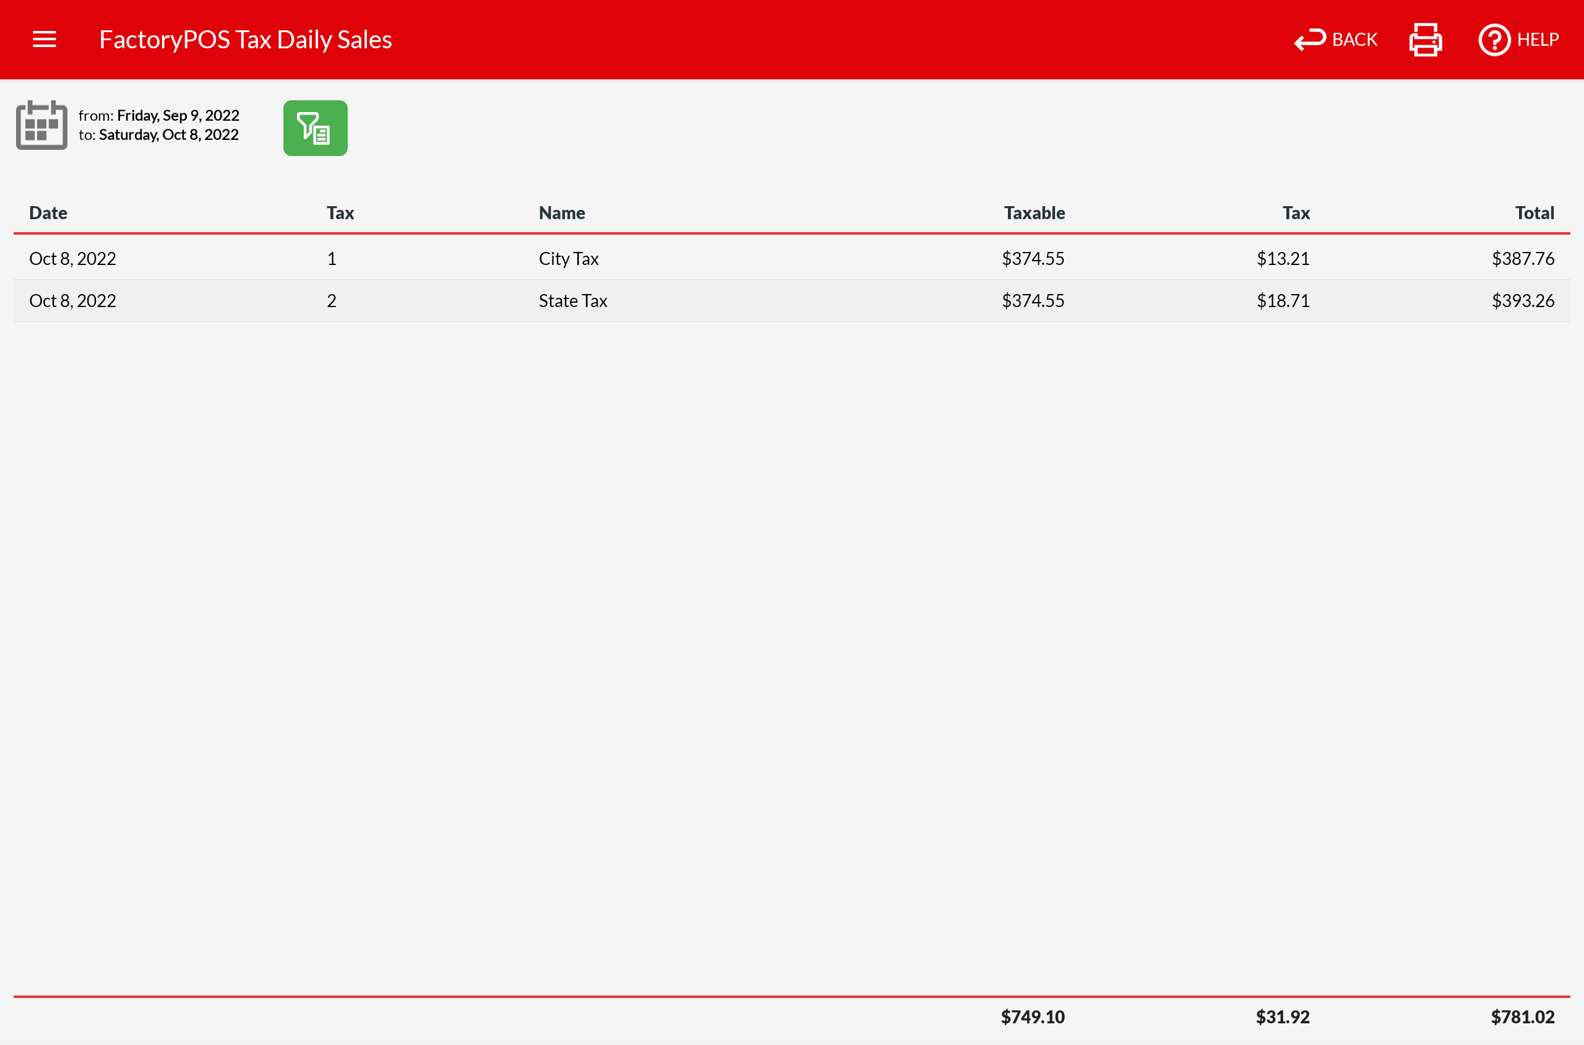
Task: Open the calendar date range picker
Action: [x=41, y=125]
